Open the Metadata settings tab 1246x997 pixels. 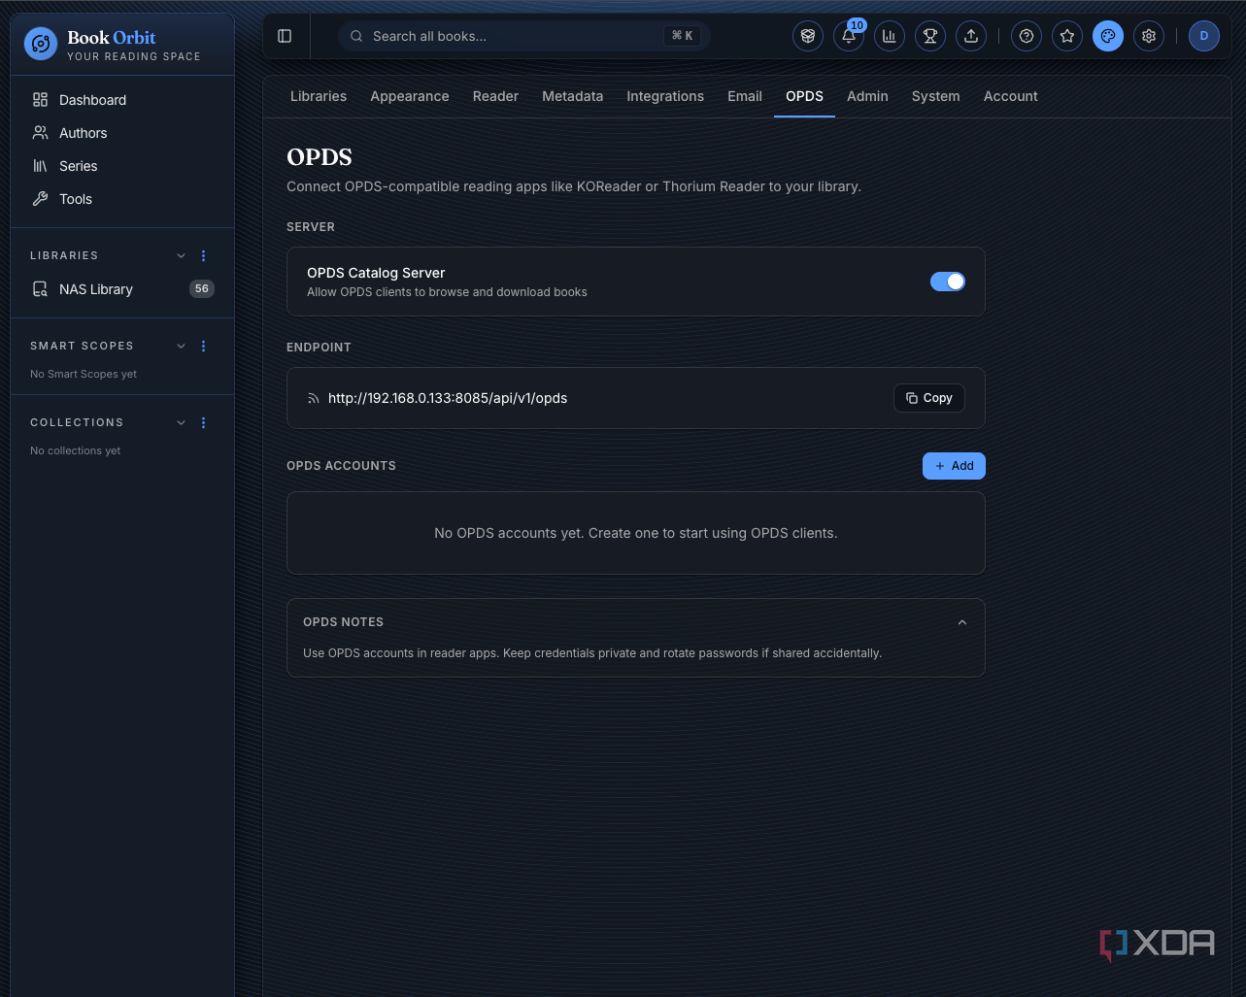tap(573, 96)
